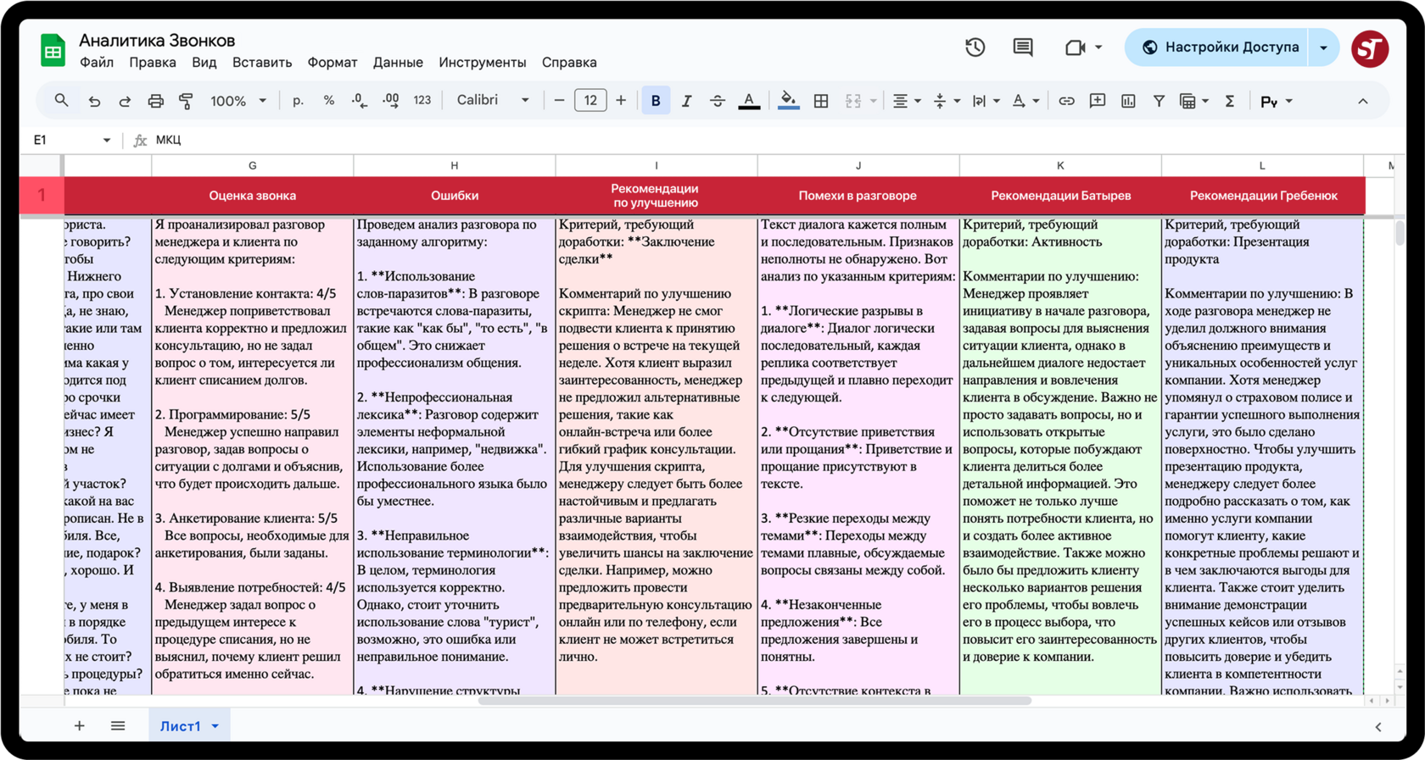The image size is (1425, 760).
Task: Expand the name box dropdown
Action: 106,140
